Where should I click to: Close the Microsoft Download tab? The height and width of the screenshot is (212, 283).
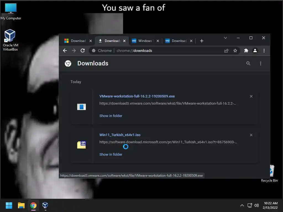click(91, 41)
